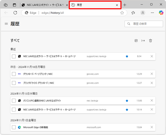This screenshot has width=166, height=135.
Task: Clear browsing data trash icon
Action: (x=150, y=41)
